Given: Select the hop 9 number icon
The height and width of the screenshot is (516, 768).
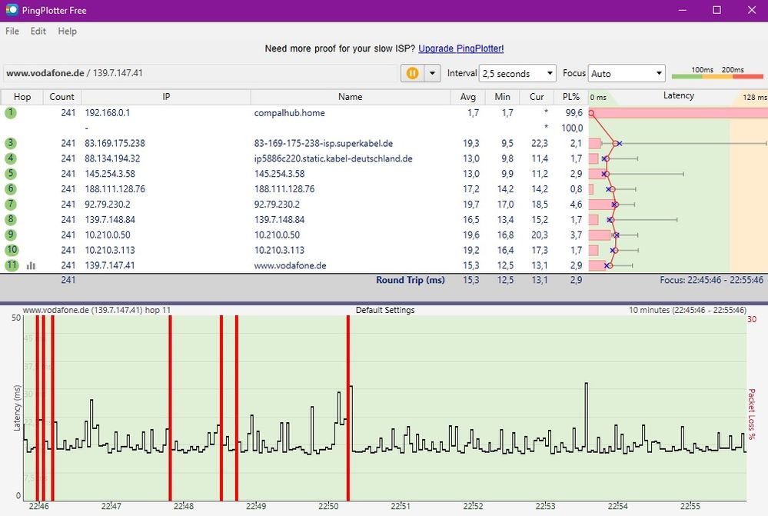Looking at the screenshot, I should [x=11, y=235].
